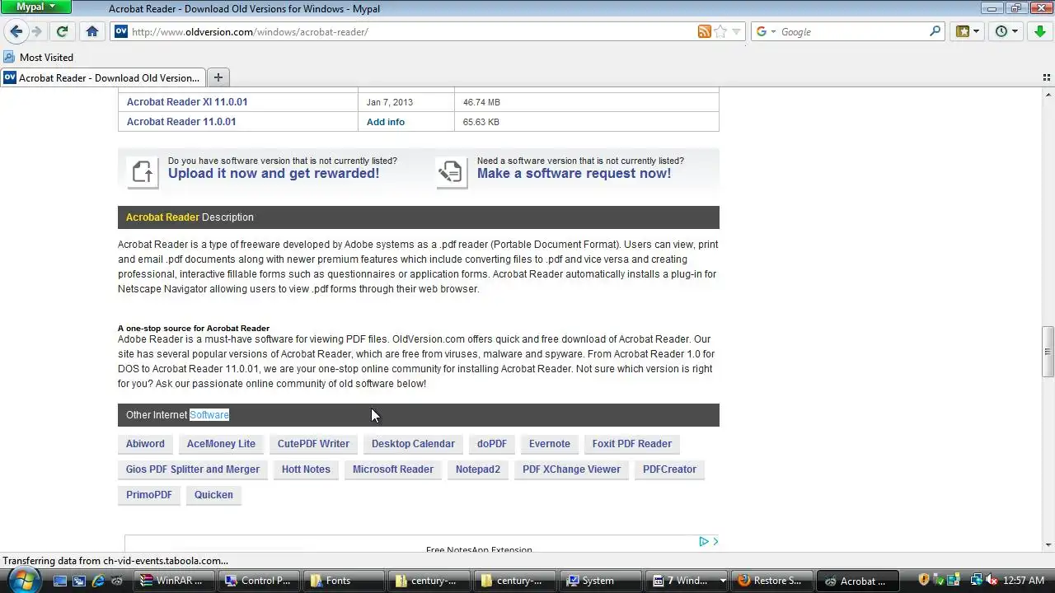Go back to the previous page

(x=16, y=31)
